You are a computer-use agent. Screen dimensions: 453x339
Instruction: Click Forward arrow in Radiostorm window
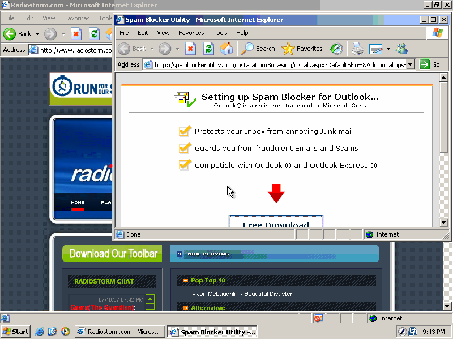point(50,34)
